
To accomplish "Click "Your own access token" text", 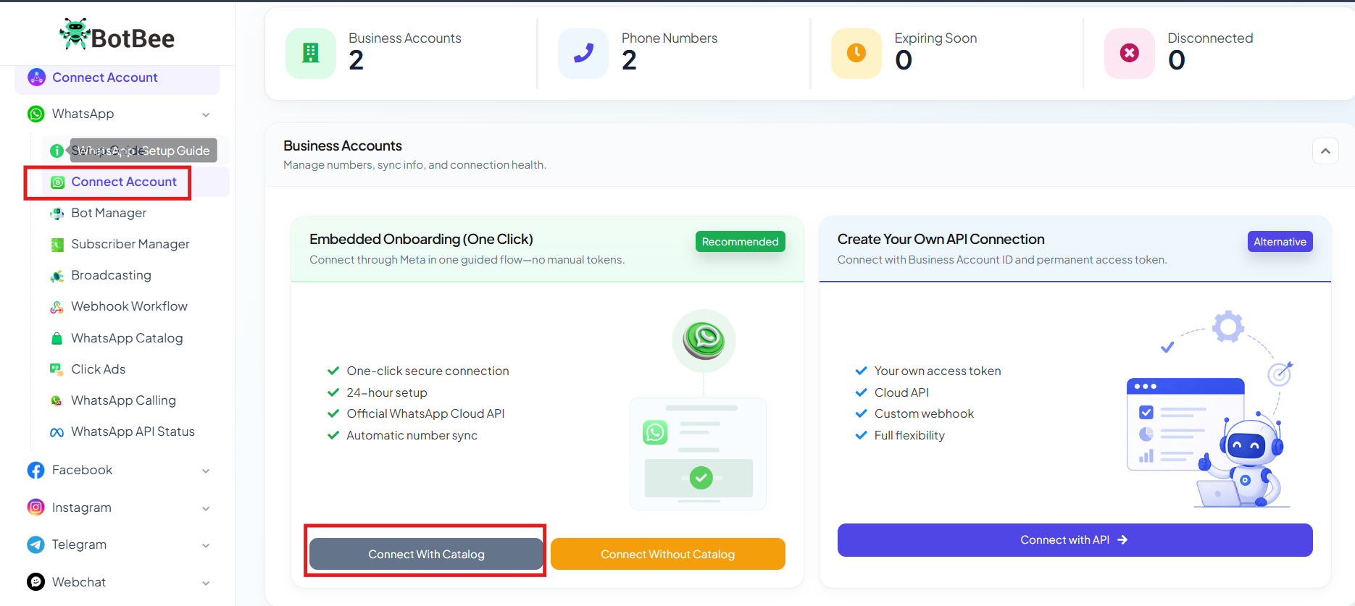I will 938,371.
